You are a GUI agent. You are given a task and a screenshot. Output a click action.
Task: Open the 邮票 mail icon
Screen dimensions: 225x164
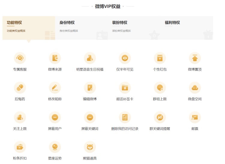coord(195,117)
